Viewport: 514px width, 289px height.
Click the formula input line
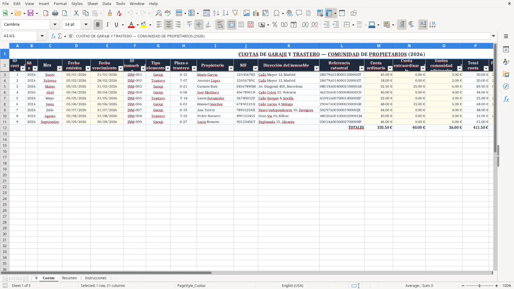[x=282, y=36]
